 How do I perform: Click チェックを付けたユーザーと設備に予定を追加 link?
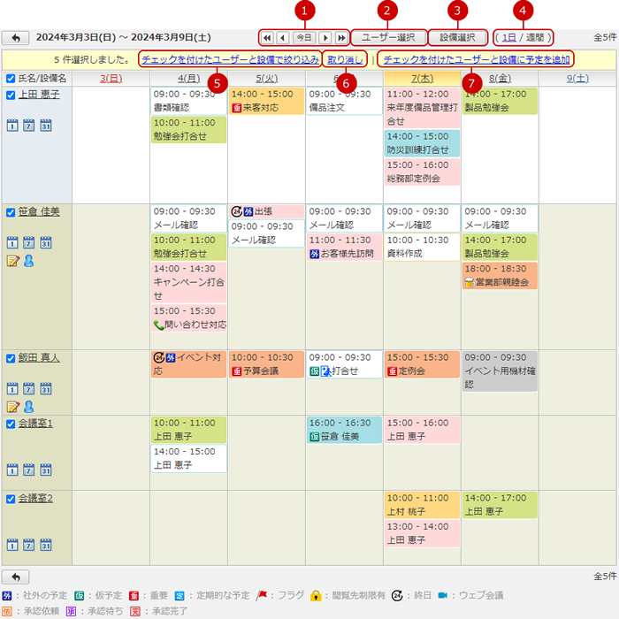pos(476,59)
